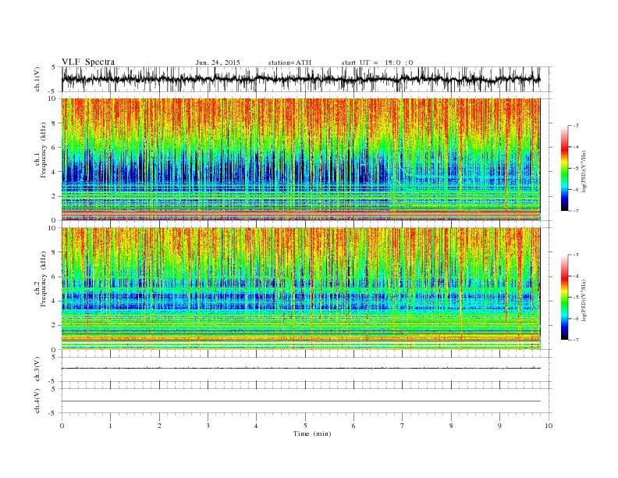Click time axis tick label "6"
This screenshot has width=618, height=478.
coord(353,426)
